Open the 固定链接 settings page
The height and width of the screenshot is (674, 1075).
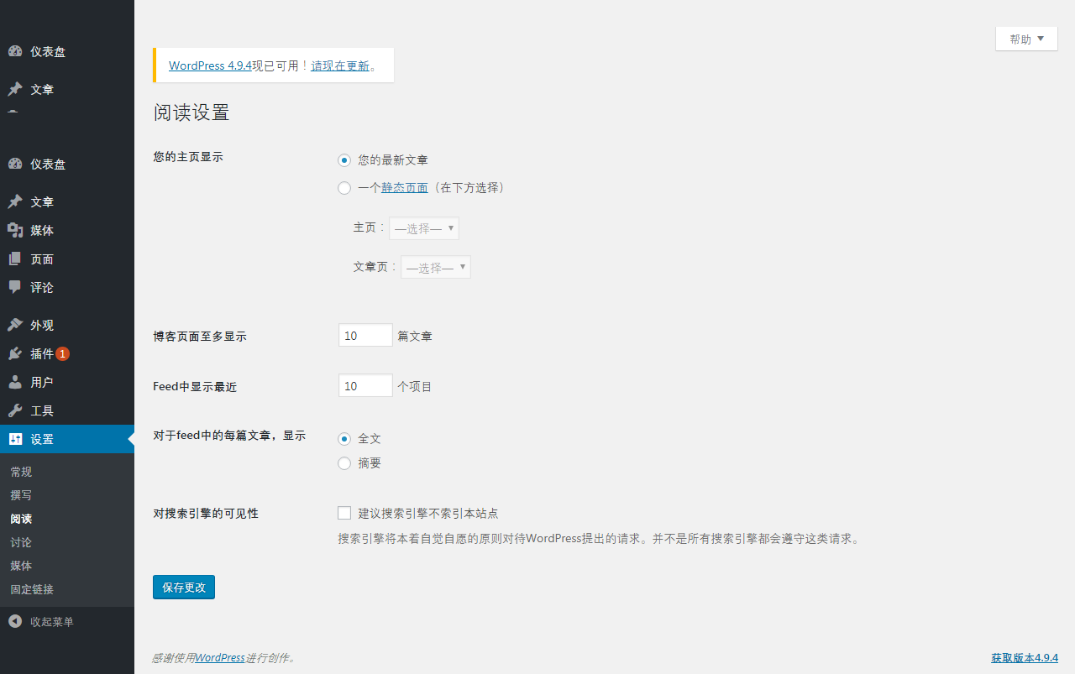pyautogui.click(x=31, y=588)
